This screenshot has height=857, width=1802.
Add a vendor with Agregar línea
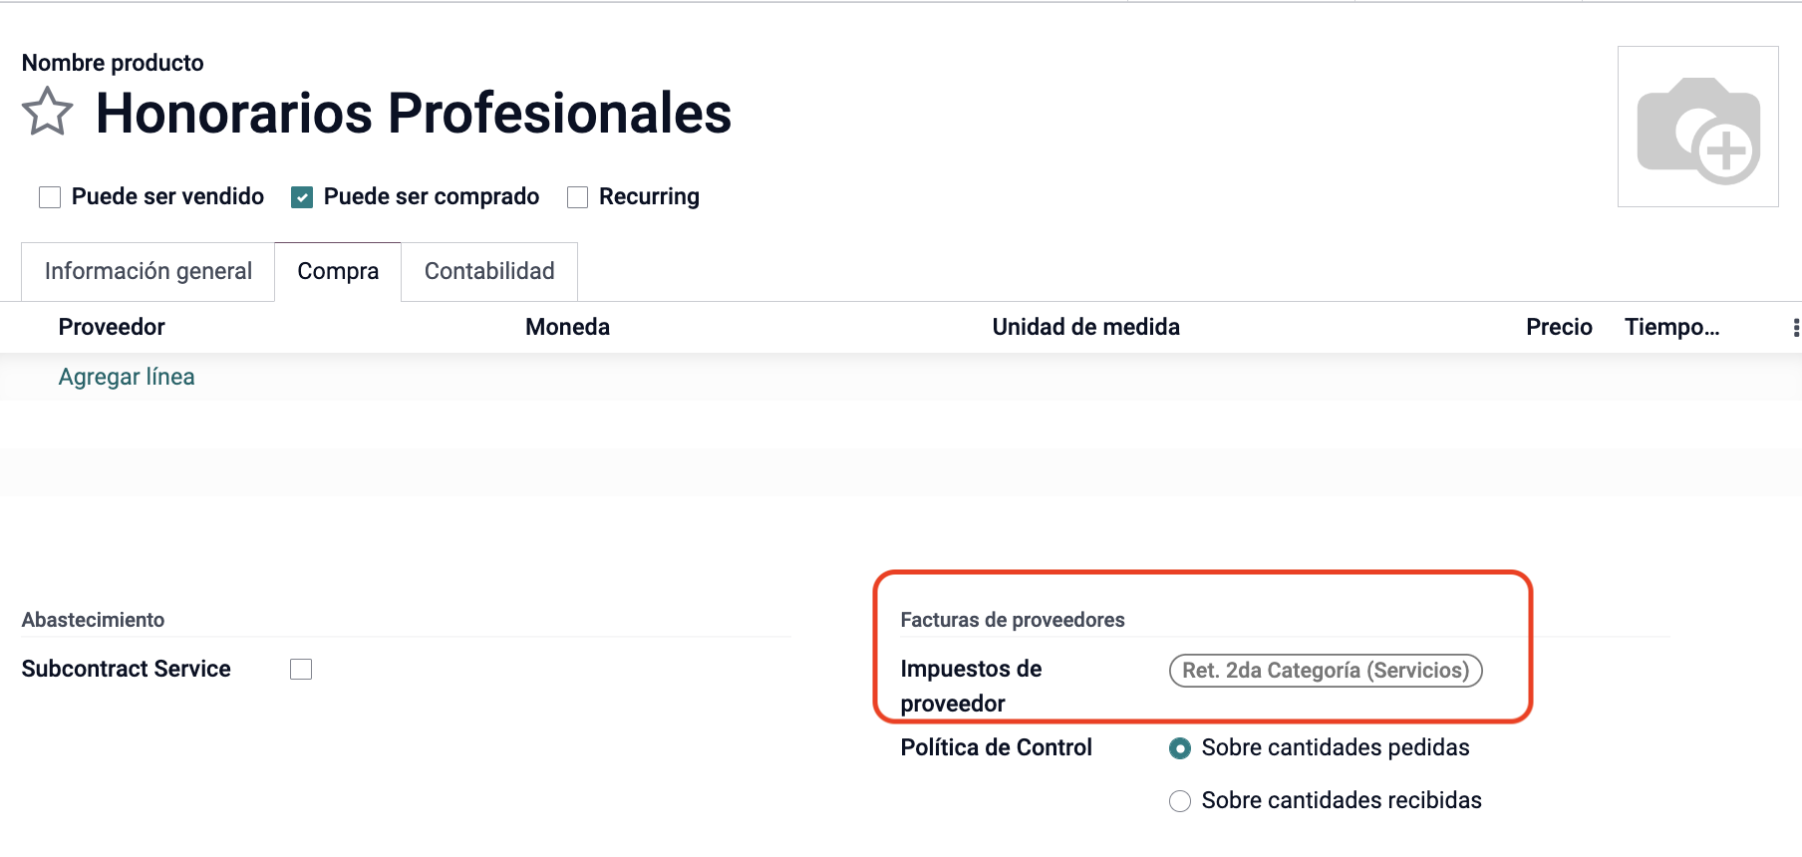point(127,377)
